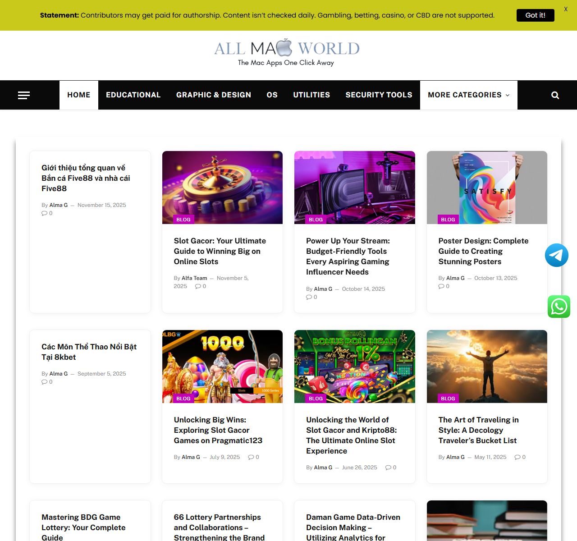Click the sunset traveler post thumbnail
The width and height of the screenshot is (577, 541).
487,366
